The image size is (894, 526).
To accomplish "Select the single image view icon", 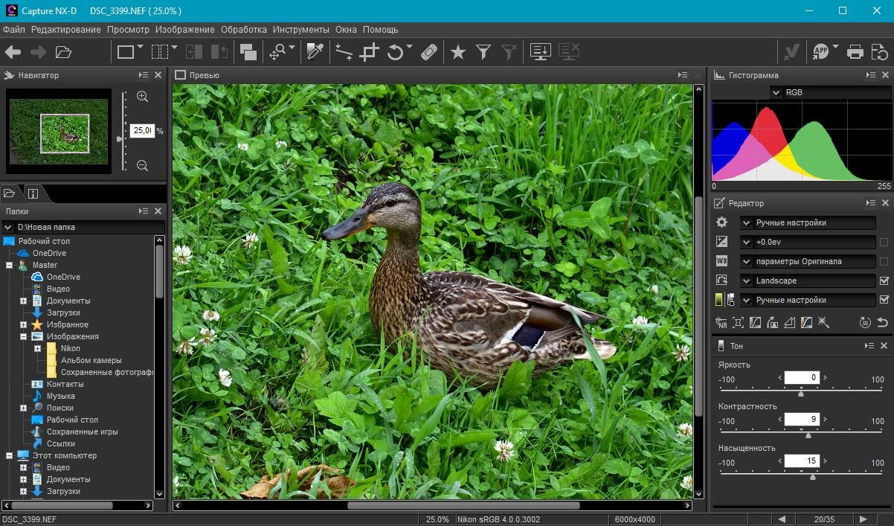I will 126,52.
